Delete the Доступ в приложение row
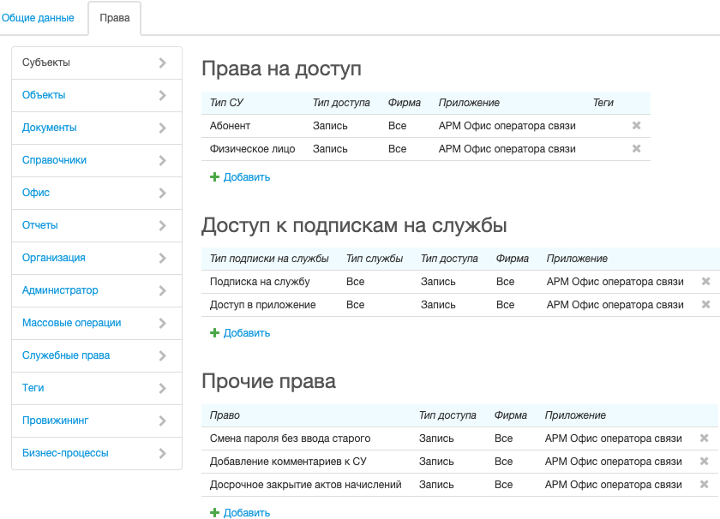 705,304
